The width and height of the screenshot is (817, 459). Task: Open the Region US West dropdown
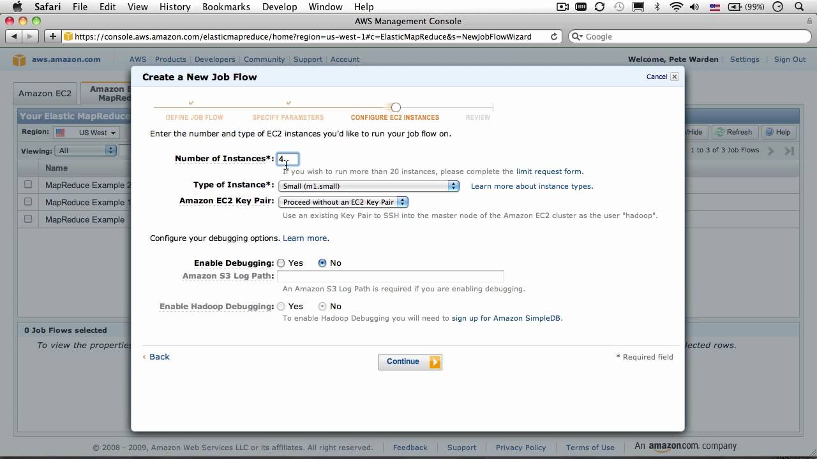click(86, 133)
